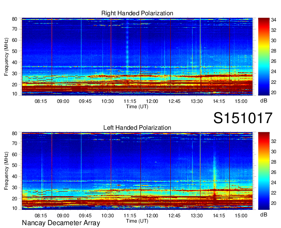Click the 12:45 tick label on top plot
281x228 pixels.
[x=174, y=101]
